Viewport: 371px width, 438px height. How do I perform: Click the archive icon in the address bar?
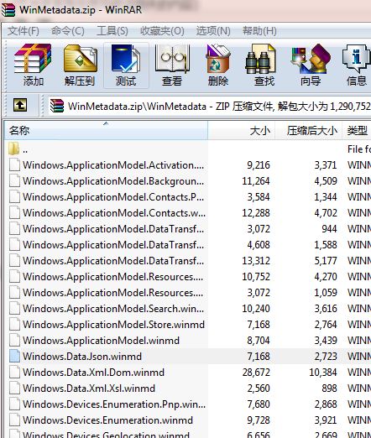[57, 106]
